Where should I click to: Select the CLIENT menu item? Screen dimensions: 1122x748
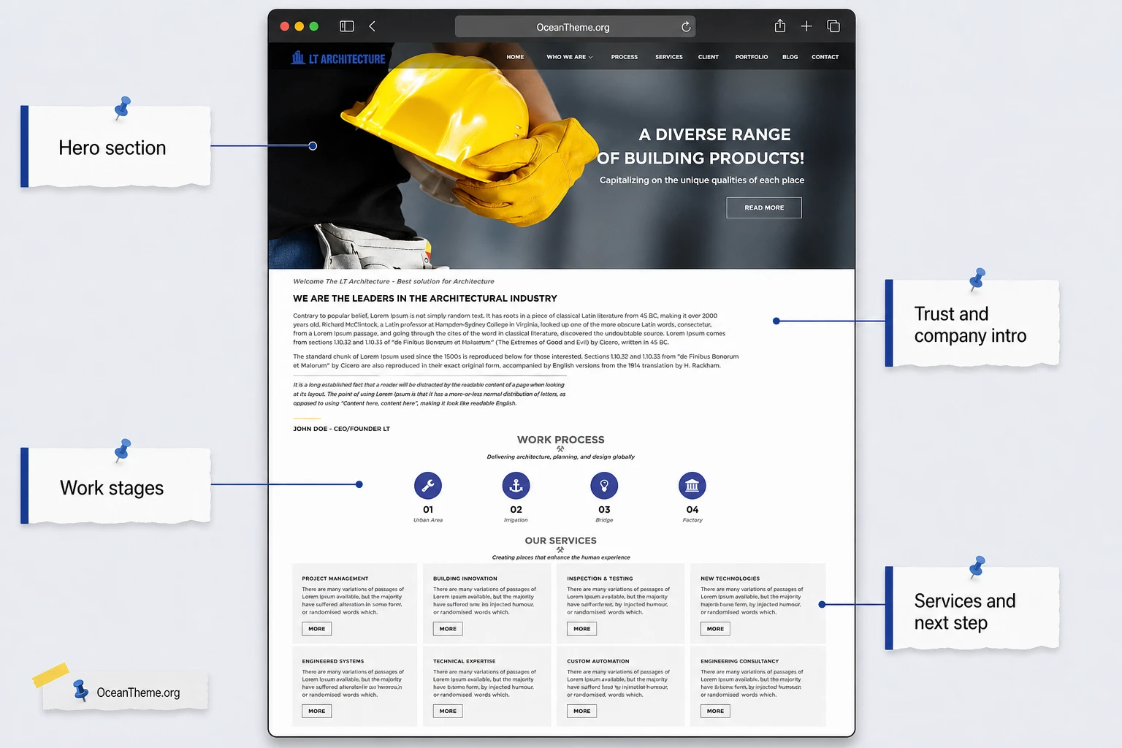point(709,57)
